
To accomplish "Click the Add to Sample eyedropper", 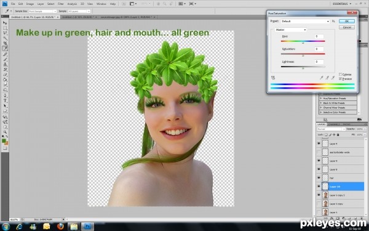I will click(x=327, y=78).
